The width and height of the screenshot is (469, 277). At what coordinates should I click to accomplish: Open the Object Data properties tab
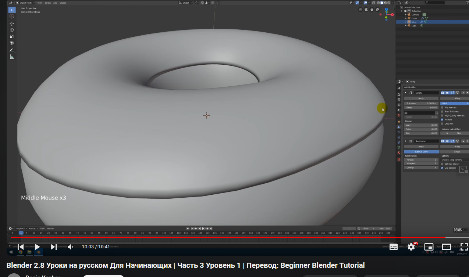(x=399, y=148)
